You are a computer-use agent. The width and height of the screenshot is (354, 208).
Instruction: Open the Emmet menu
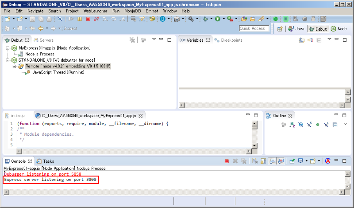(152, 11)
